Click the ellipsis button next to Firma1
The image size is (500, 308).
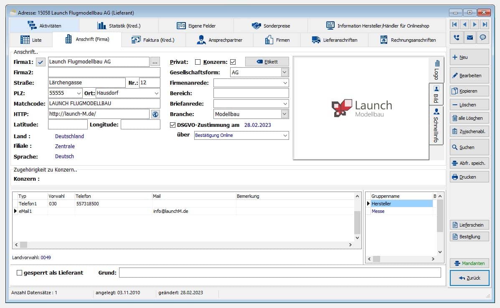[155, 62]
